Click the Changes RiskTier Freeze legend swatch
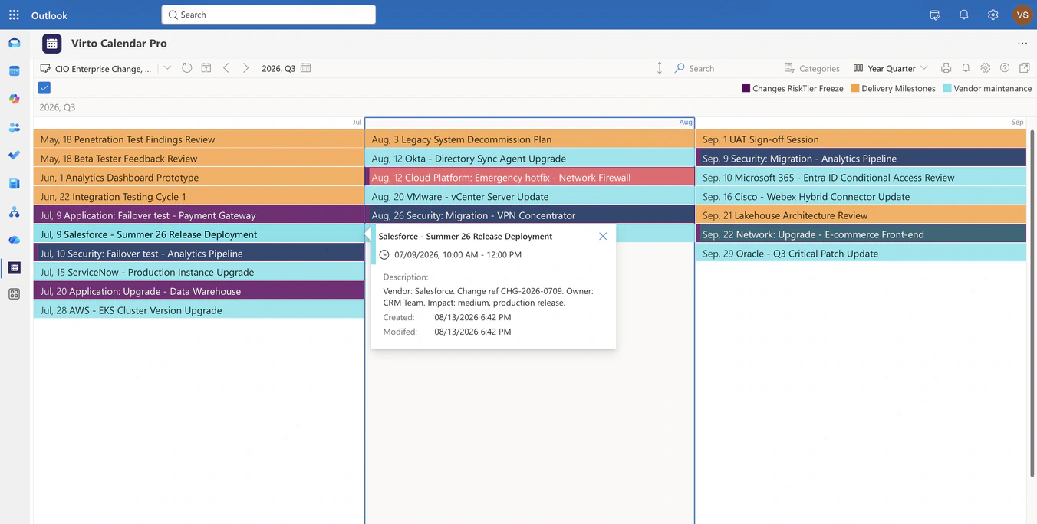Screen dimensions: 1037x524 (x=746, y=88)
